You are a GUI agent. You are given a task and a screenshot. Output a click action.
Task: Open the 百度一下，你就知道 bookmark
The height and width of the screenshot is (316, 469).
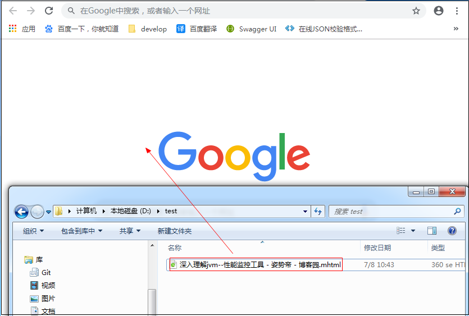click(81, 29)
